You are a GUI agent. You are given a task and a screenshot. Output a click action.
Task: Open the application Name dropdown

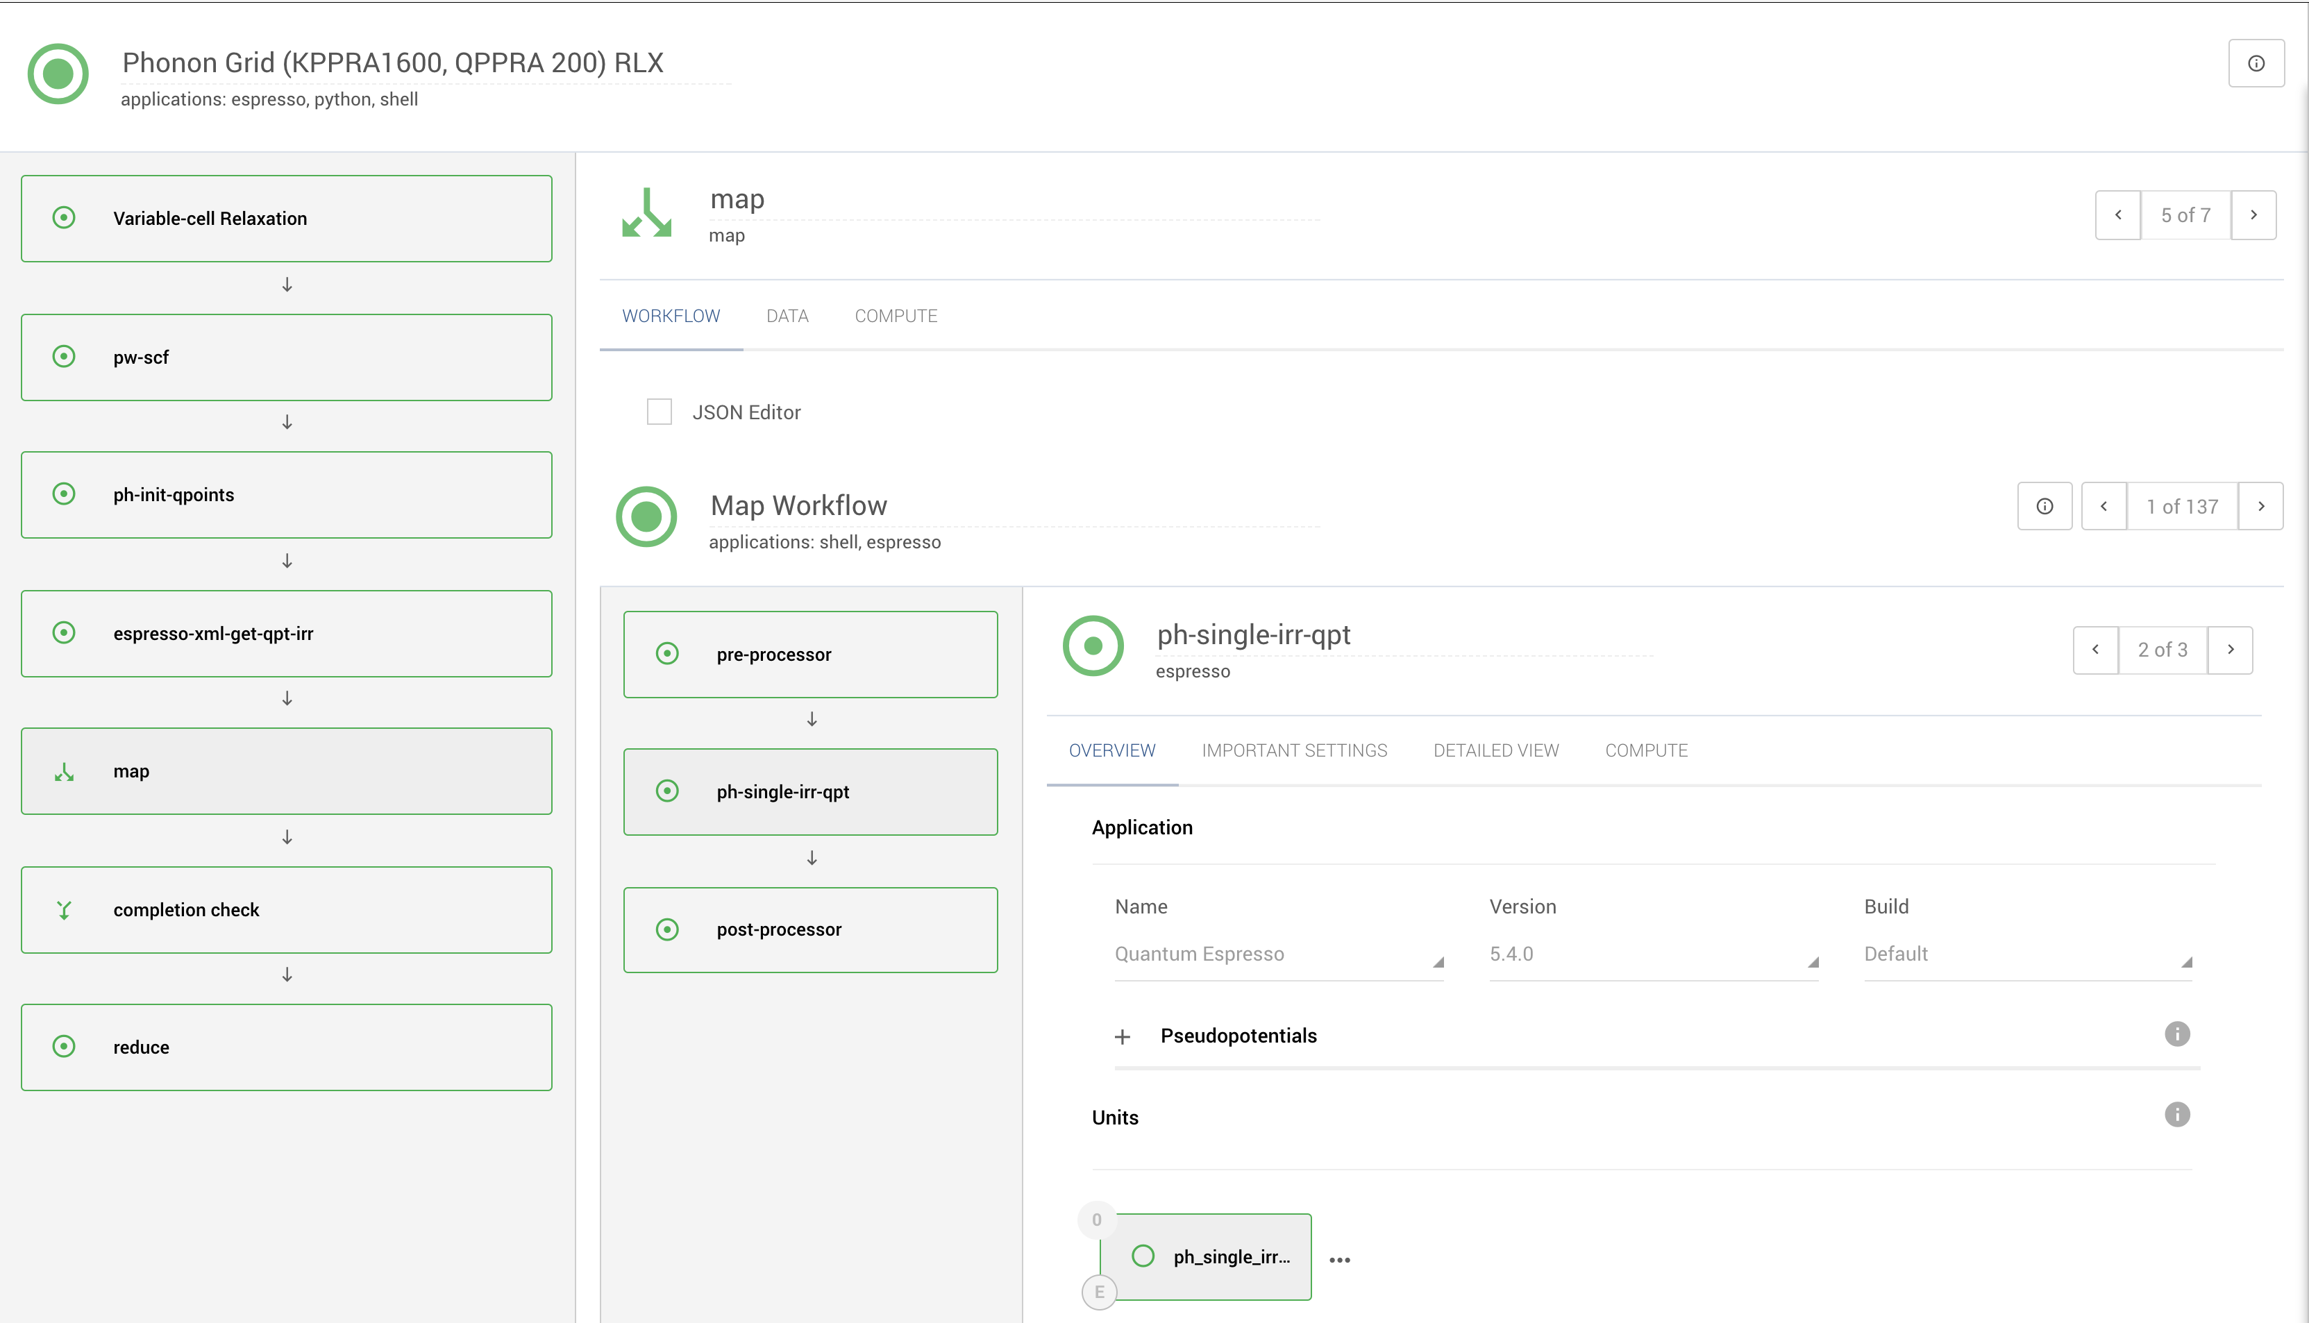tap(1279, 954)
